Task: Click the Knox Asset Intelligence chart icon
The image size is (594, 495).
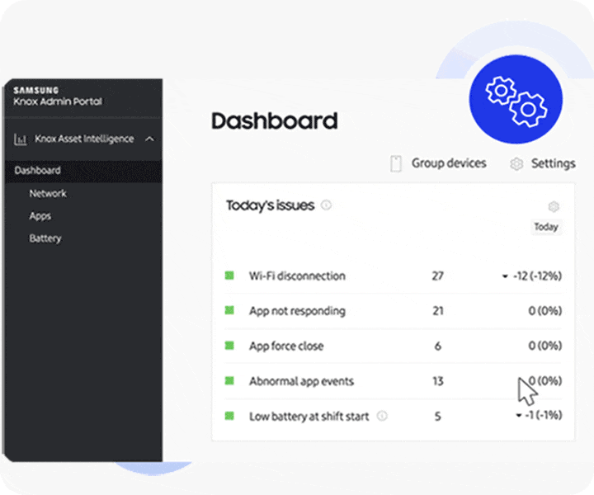Action: (20, 139)
